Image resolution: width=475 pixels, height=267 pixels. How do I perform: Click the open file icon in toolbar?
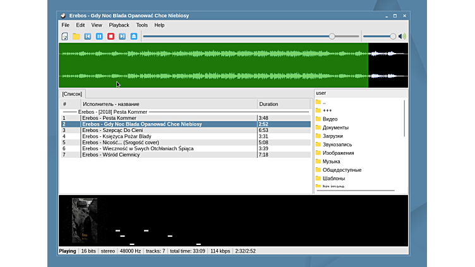tap(64, 37)
